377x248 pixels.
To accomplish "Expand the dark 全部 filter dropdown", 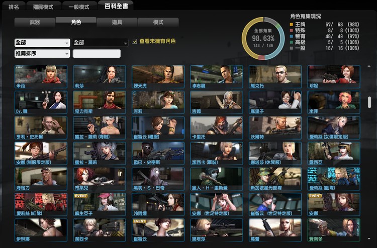I will point(100,43).
